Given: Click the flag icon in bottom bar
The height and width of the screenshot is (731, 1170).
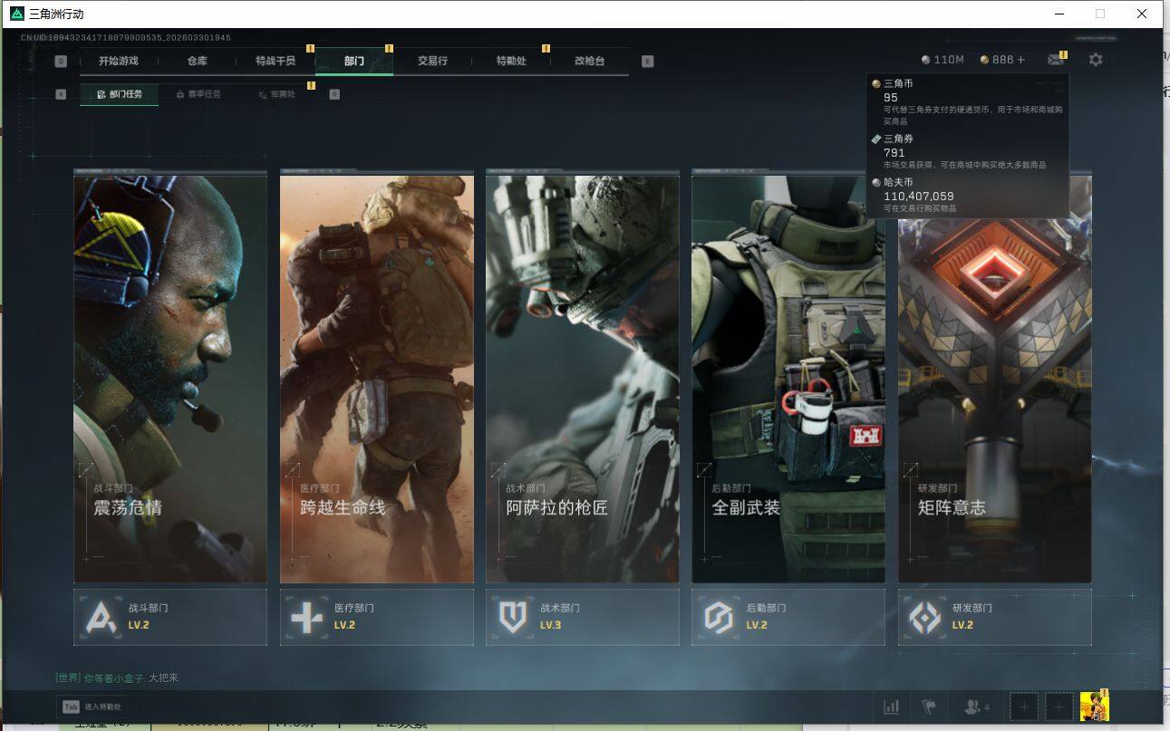Looking at the screenshot, I should coord(929,707).
